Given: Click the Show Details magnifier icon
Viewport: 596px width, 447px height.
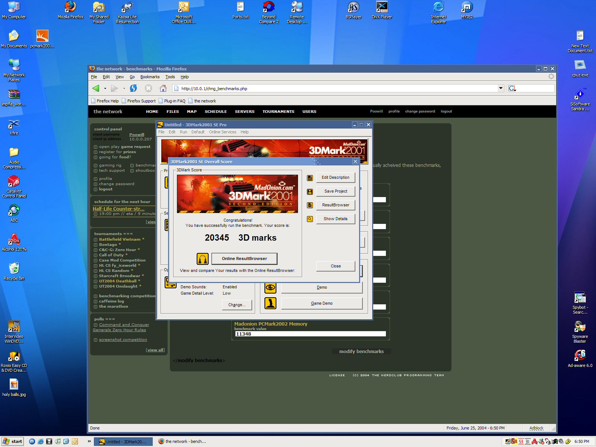Looking at the screenshot, I should 310,219.
